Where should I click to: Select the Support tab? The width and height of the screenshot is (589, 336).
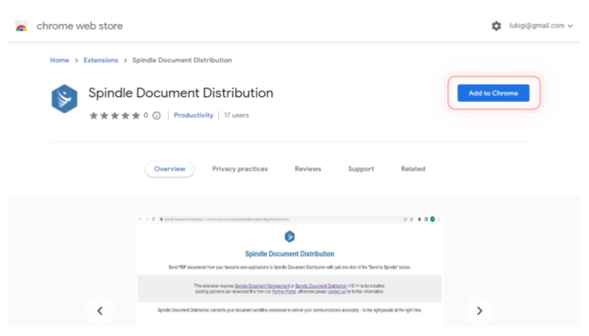361,169
